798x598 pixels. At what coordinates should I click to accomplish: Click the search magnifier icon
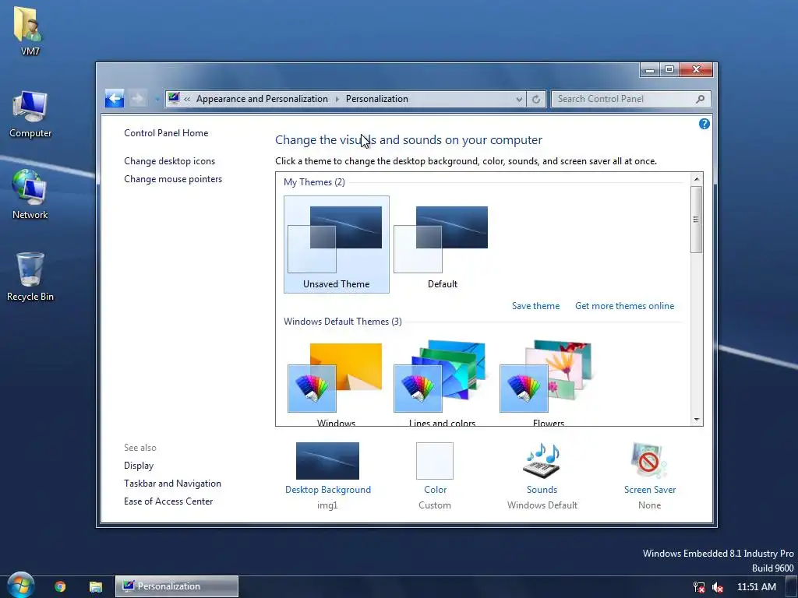701,99
